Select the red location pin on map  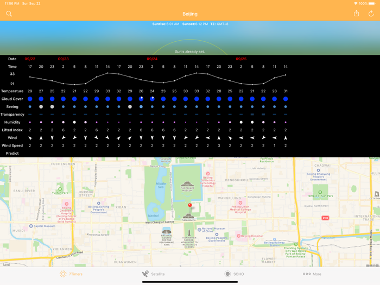[x=190, y=205]
